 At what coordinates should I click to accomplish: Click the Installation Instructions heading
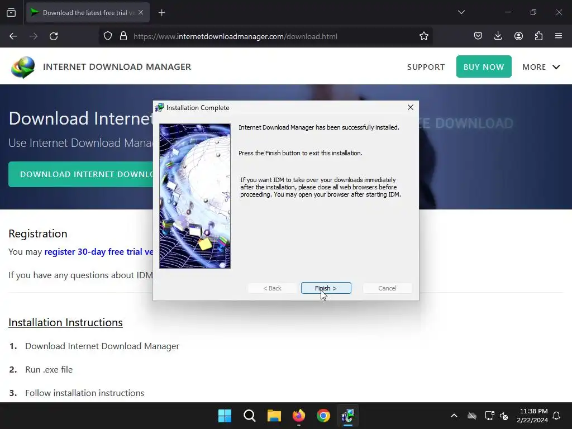click(65, 322)
